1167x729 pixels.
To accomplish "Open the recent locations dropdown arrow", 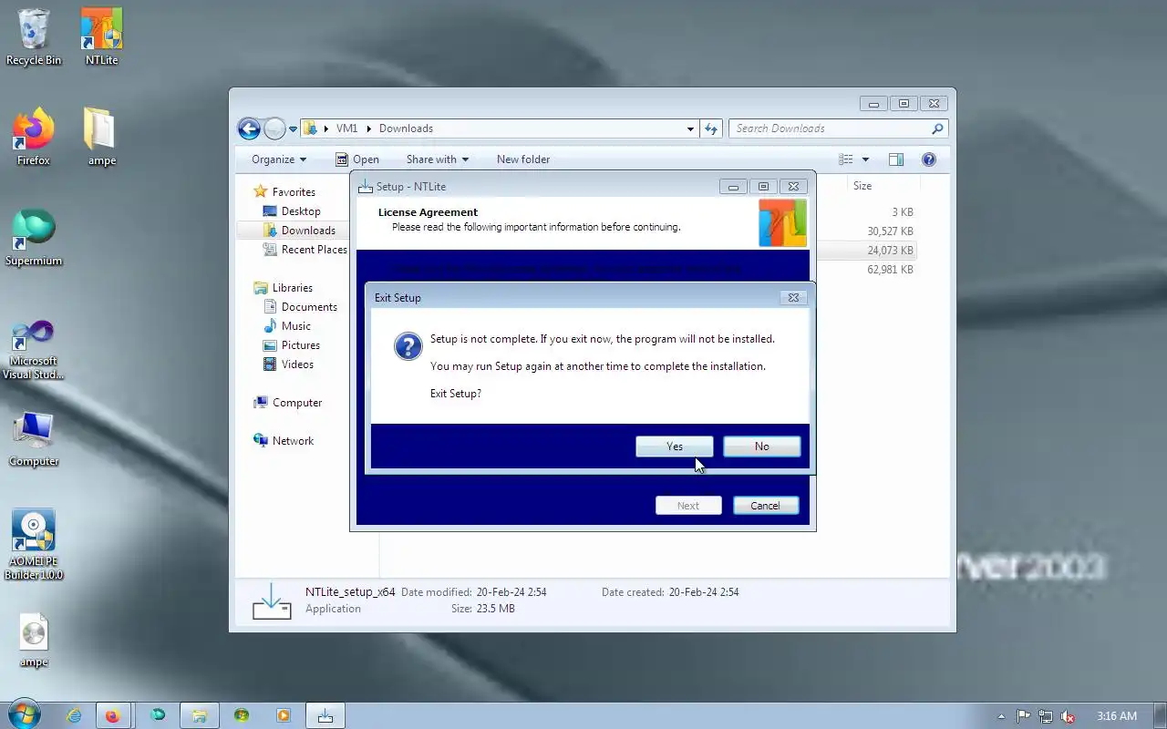I will (294, 129).
